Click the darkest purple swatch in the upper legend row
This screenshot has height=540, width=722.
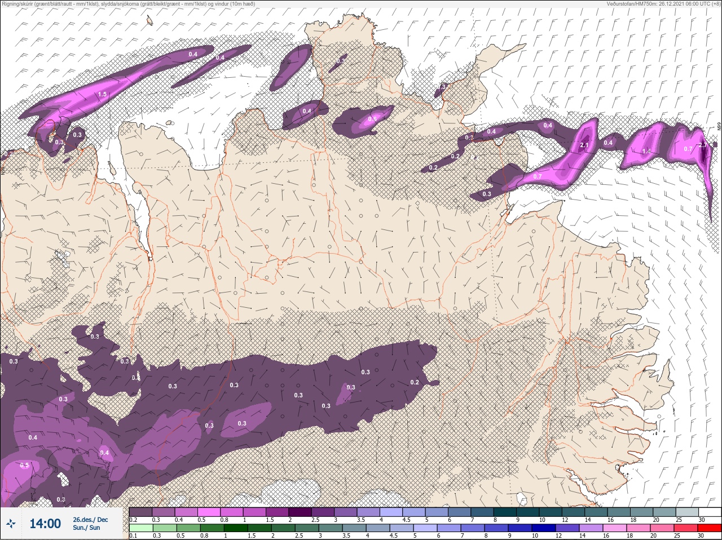[300, 512]
